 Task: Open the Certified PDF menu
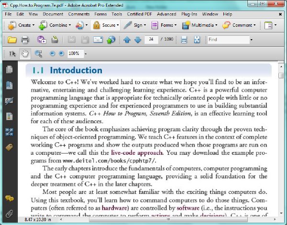(140, 14)
